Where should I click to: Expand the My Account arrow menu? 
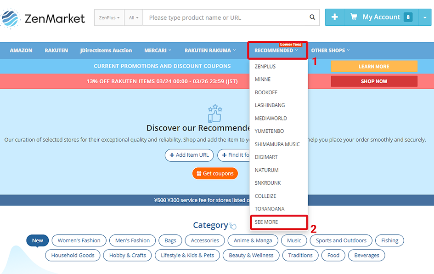click(x=425, y=17)
